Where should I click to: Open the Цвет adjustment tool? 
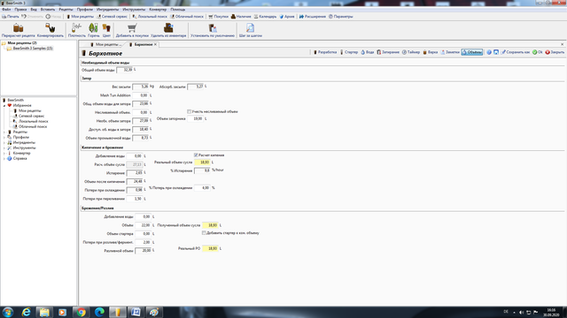pyautogui.click(x=106, y=30)
